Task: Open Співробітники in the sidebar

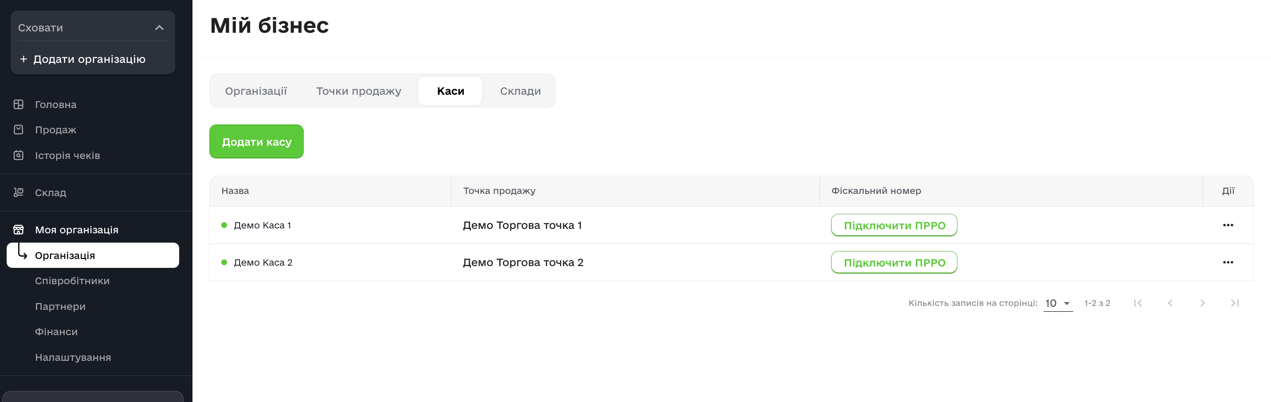Action: click(x=72, y=281)
